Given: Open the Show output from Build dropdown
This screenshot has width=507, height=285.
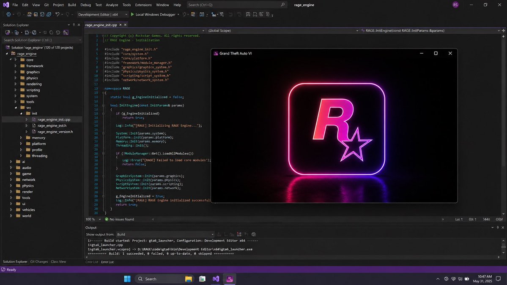Looking at the screenshot, I should pyautogui.click(x=165, y=234).
